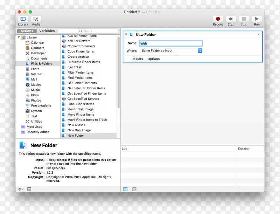Open the gear action menu

[21, 189]
